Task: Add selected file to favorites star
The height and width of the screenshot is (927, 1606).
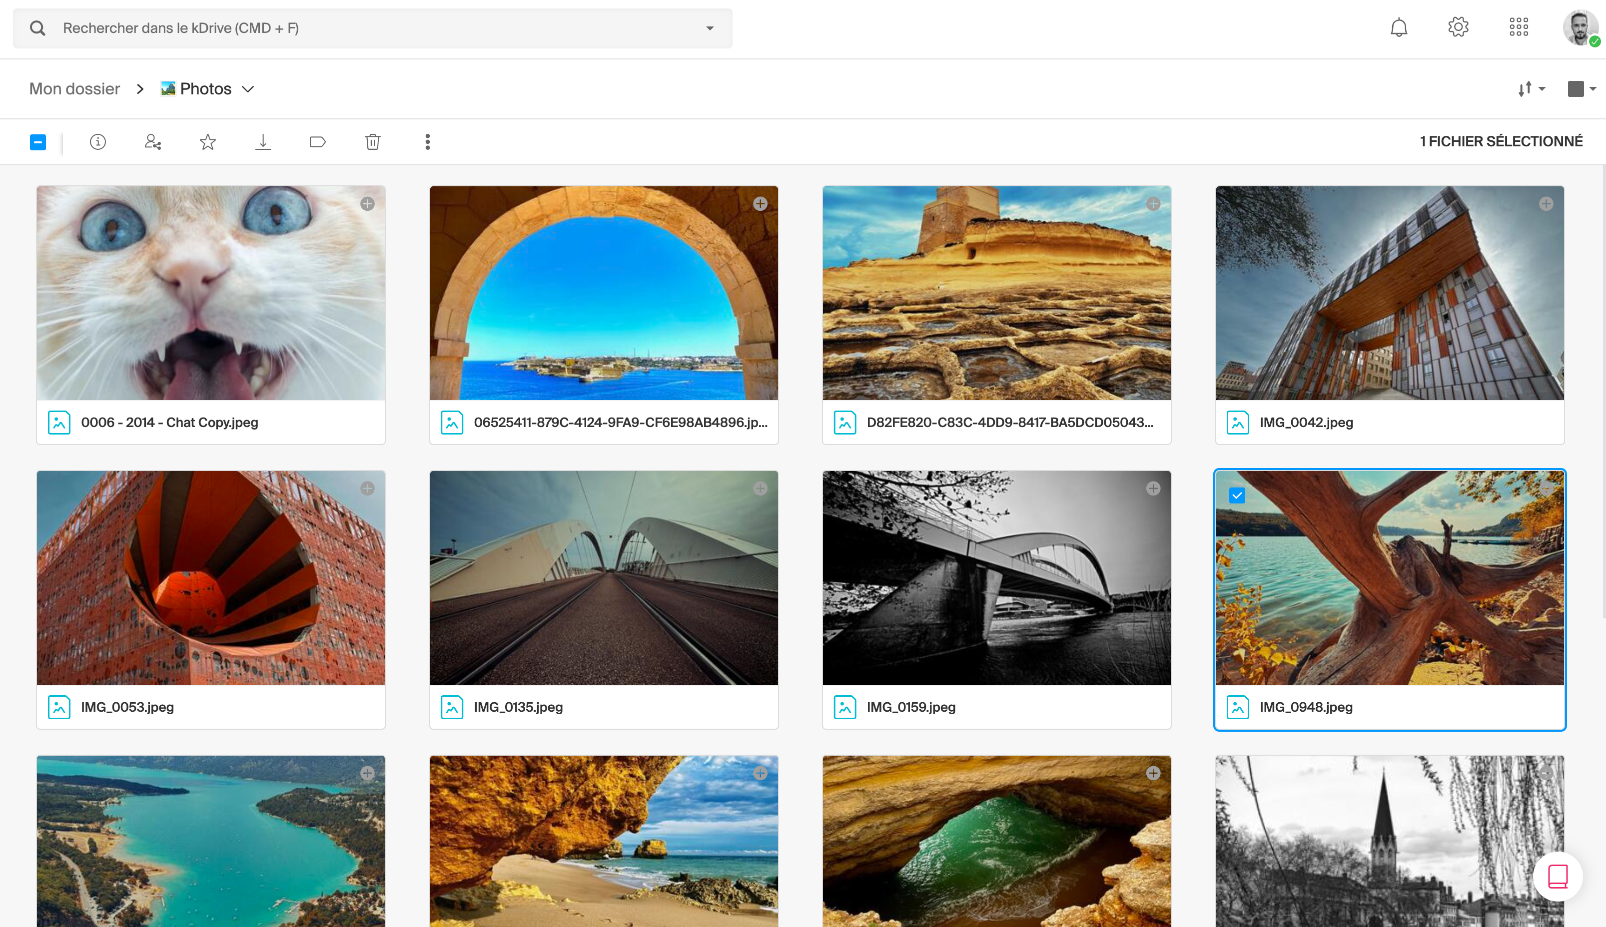Action: click(x=207, y=142)
